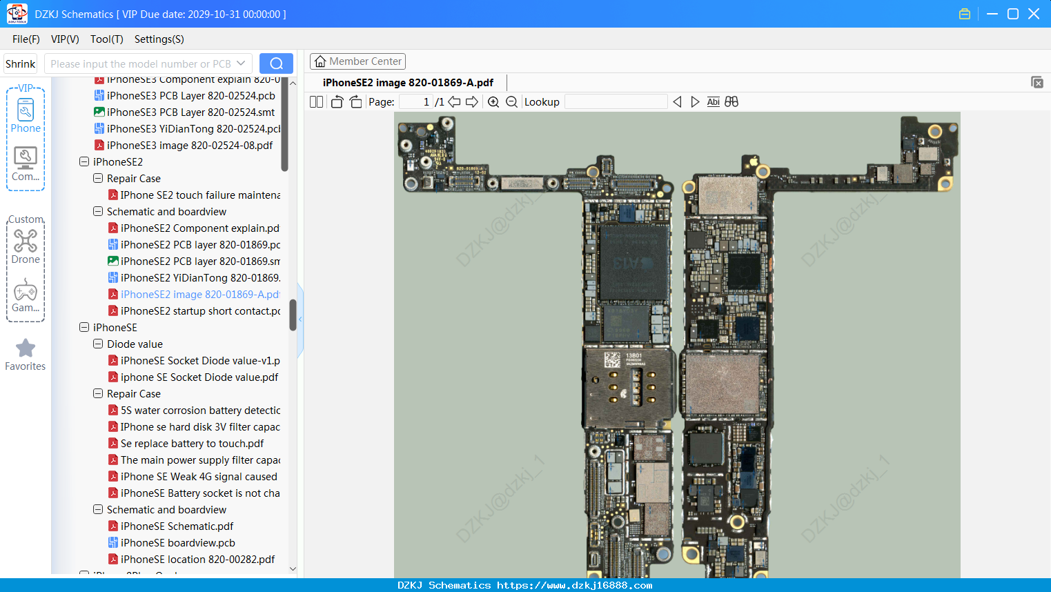Click the Abi text match icon
The width and height of the screenshot is (1051, 592).
point(714,102)
